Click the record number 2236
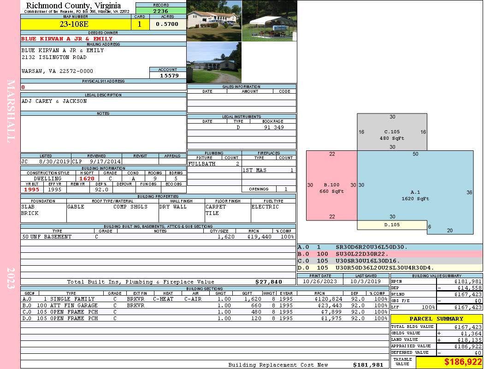The image size is (484, 369). pos(161,11)
